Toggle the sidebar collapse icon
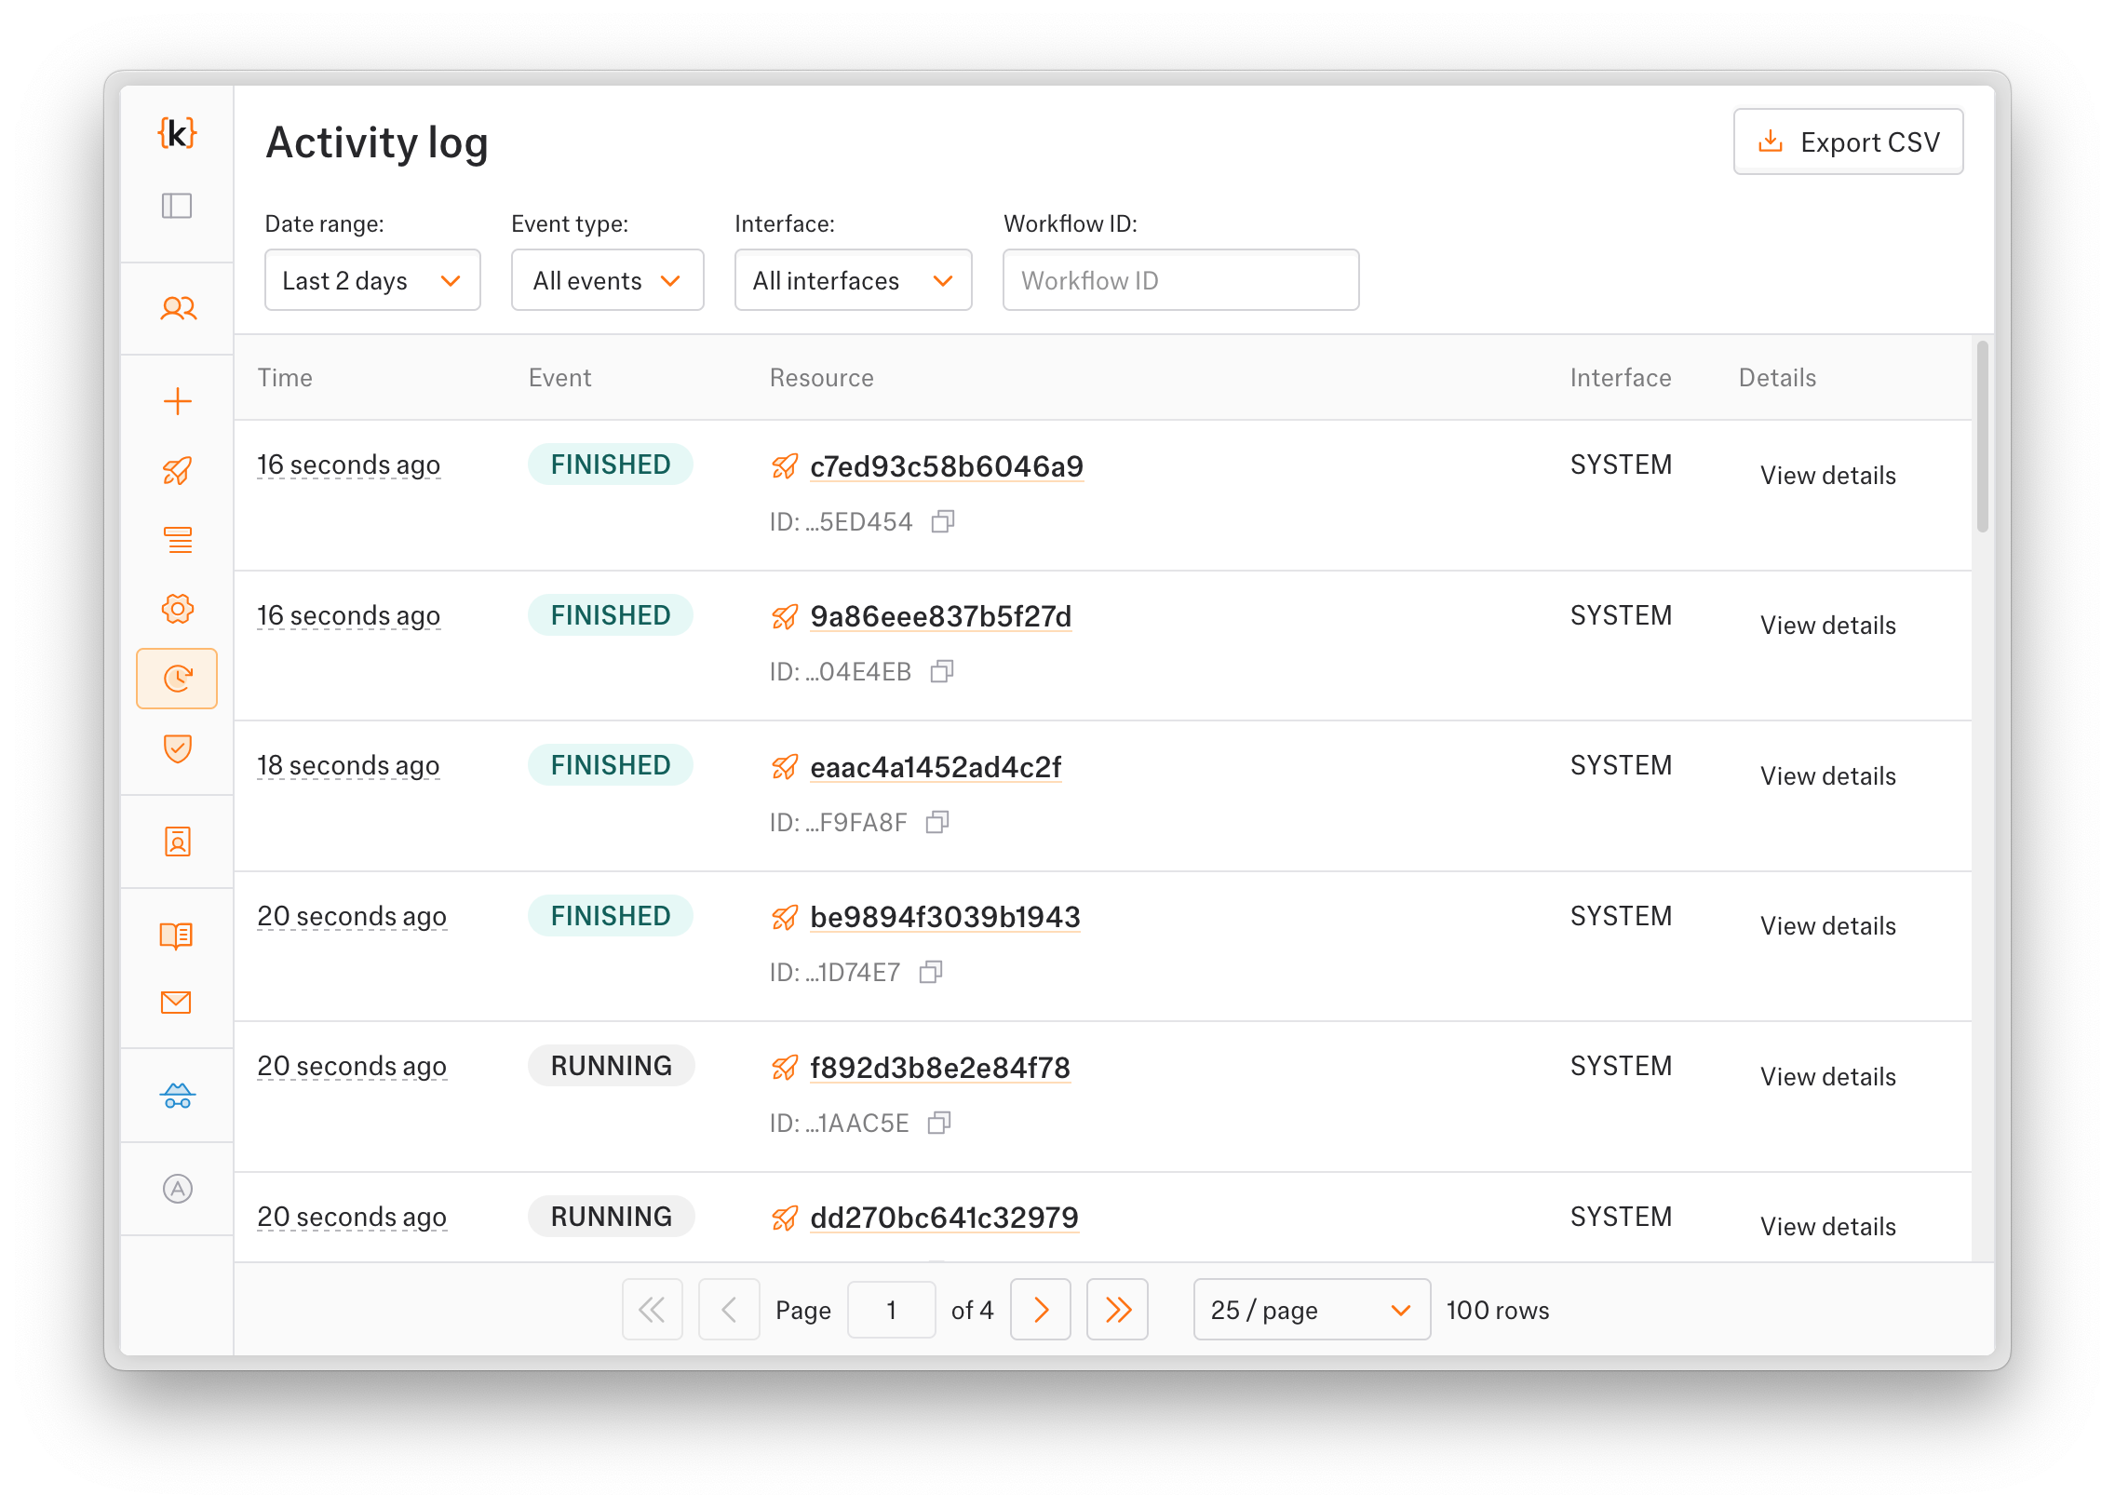Image resolution: width=2115 pixels, height=1508 pixels. tap(177, 206)
